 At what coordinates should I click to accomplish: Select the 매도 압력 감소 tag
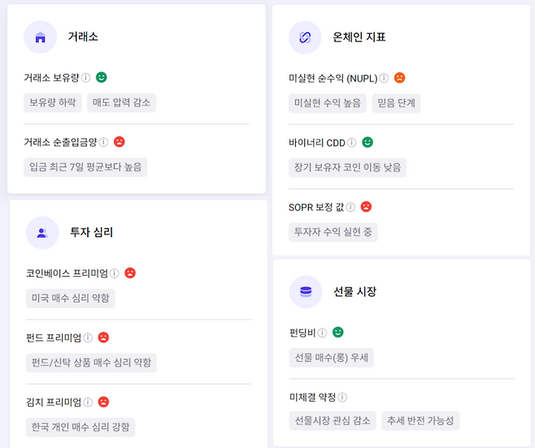120,103
